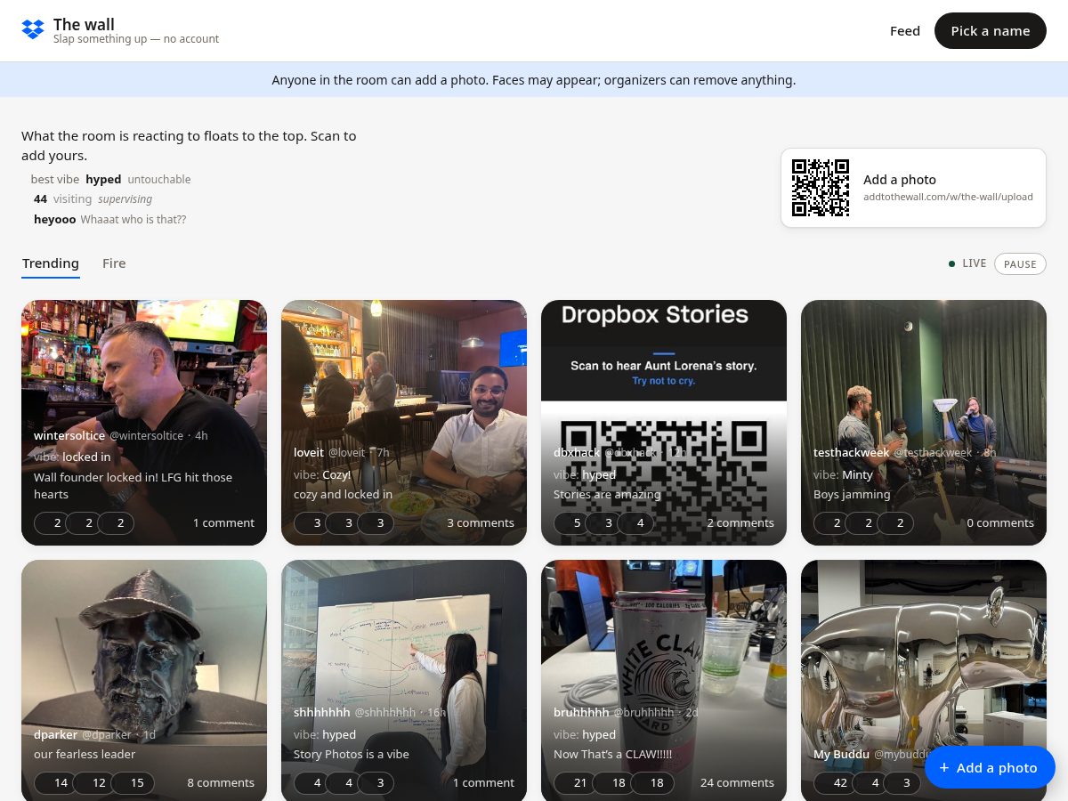The image size is (1068, 801).
Task: Switch to the Fire tab
Action: (x=114, y=263)
